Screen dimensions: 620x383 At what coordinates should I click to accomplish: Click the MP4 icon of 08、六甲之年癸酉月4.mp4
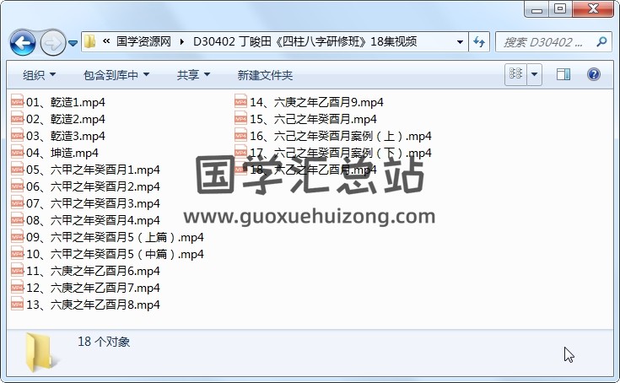point(18,220)
